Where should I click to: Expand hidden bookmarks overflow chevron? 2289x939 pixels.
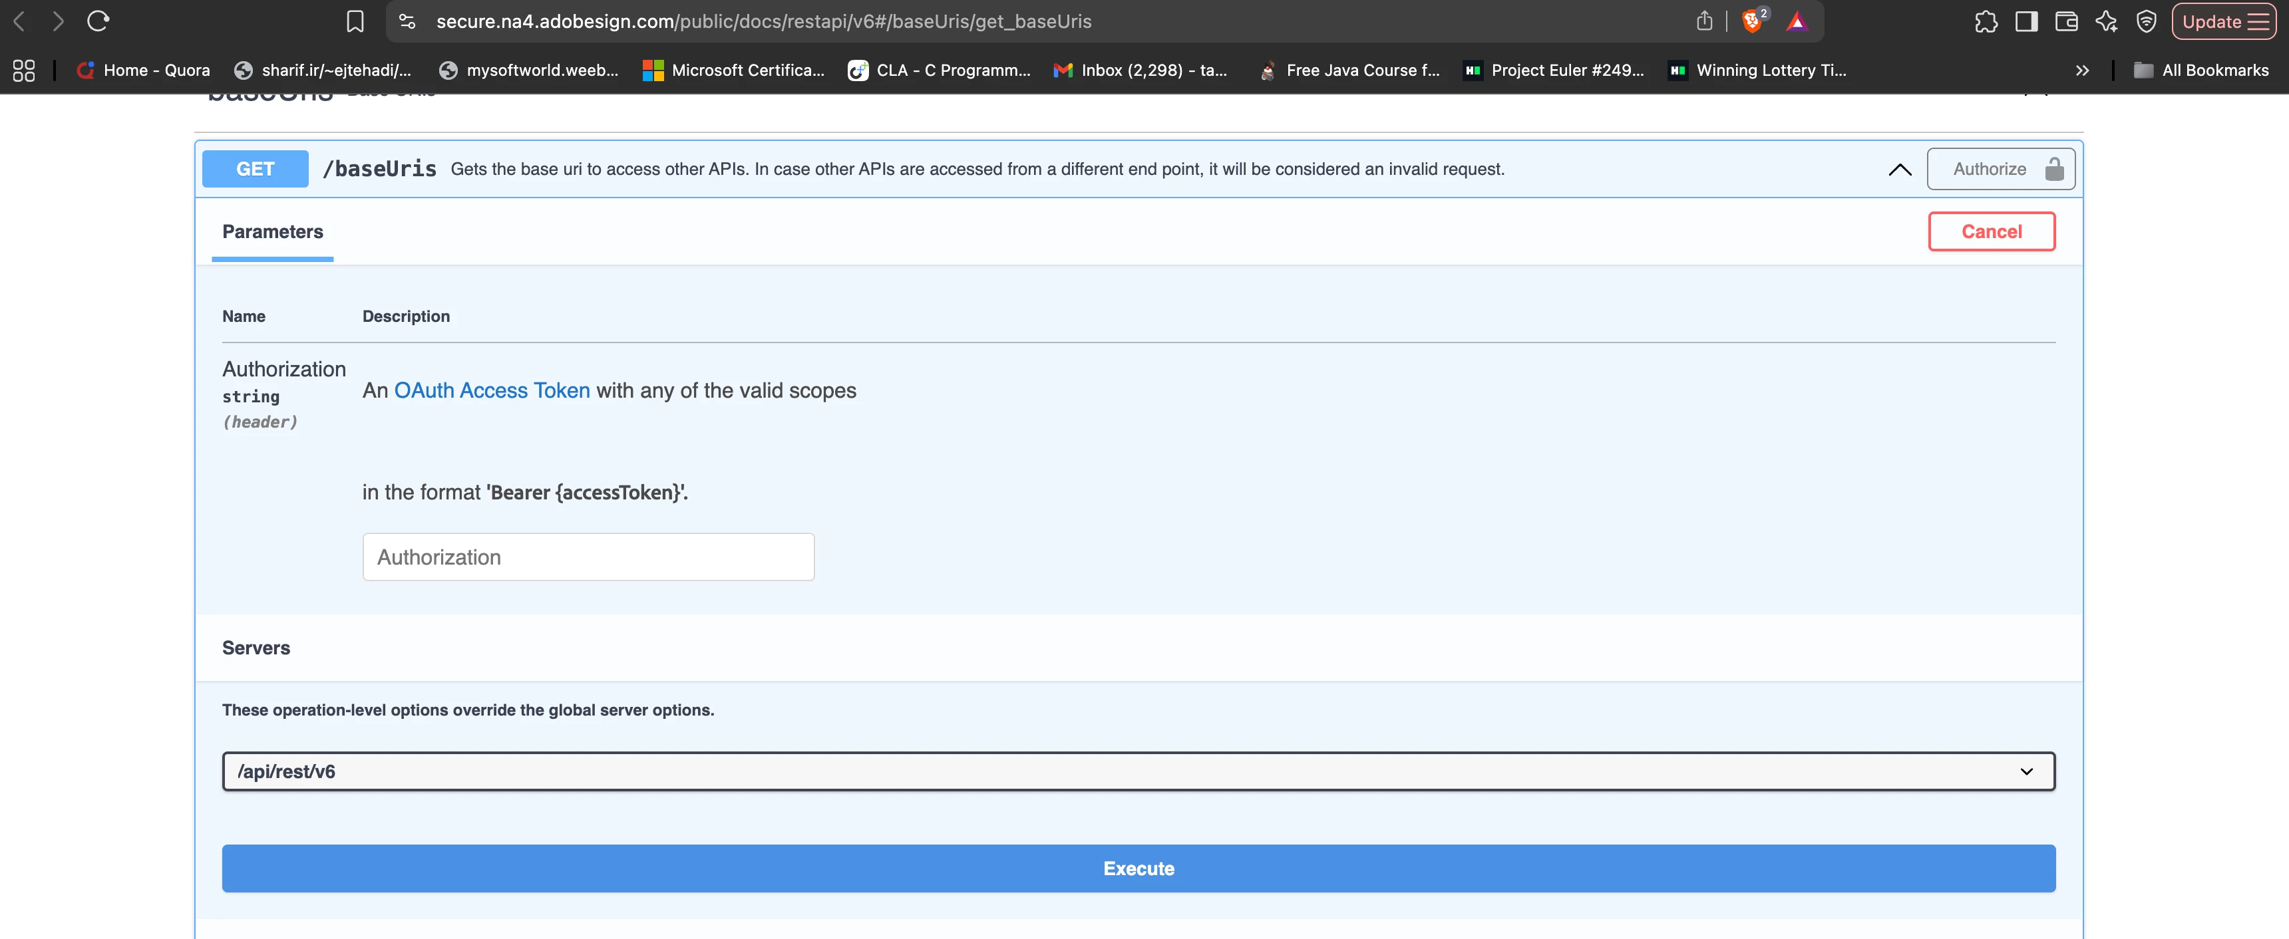coord(2082,70)
